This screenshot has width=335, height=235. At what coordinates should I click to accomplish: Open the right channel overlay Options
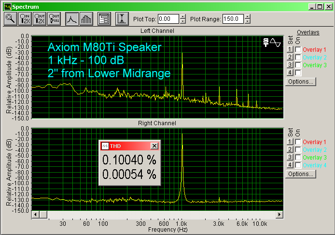coord(301,174)
